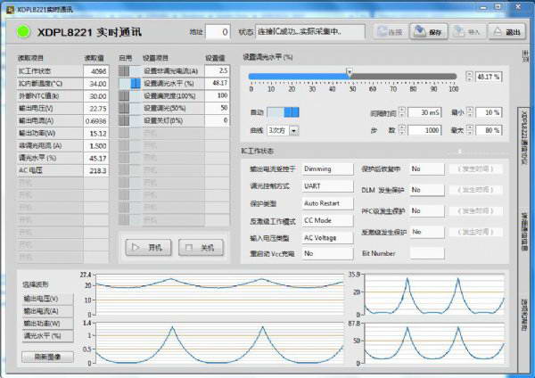Click the 退出 exit button
Screen dimensions: 535x378
pyautogui.click(x=506, y=32)
